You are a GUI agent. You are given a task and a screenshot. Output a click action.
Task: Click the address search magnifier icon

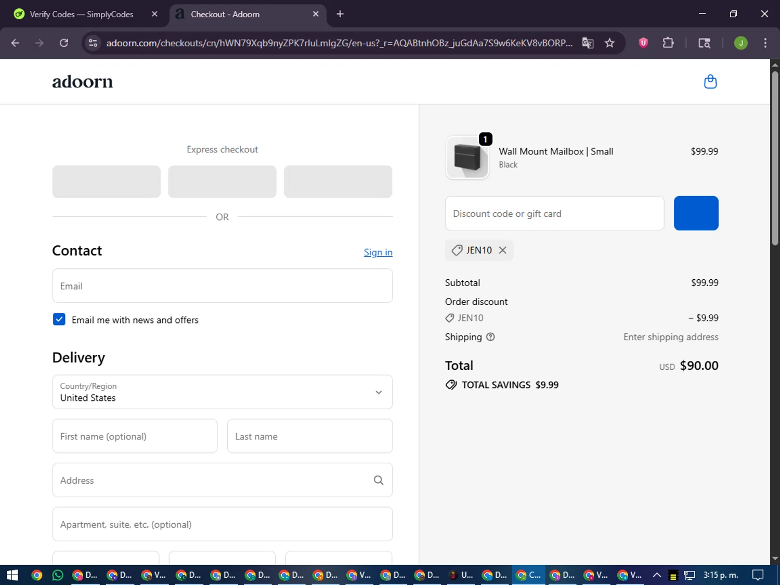(x=379, y=480)
